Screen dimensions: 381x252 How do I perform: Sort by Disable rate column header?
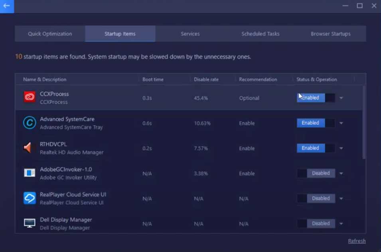click(x=206, y=79)
